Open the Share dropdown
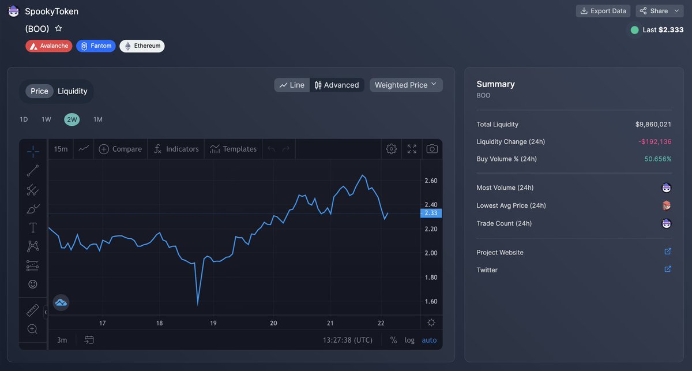This screenshot has width=692, height=371. pyautogui.click(x=660, y=11)
